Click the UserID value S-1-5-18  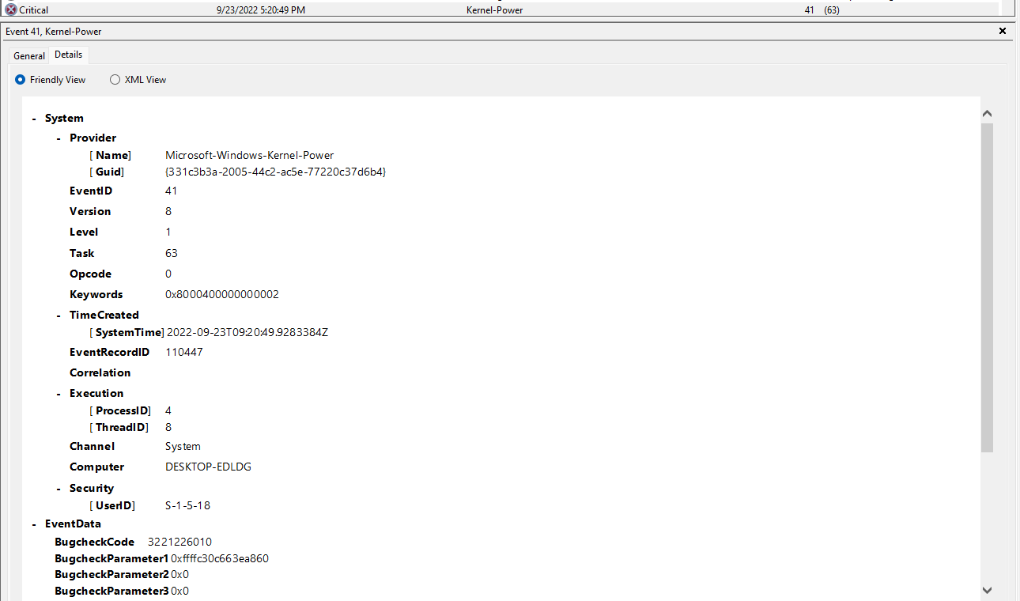(187, 506)
